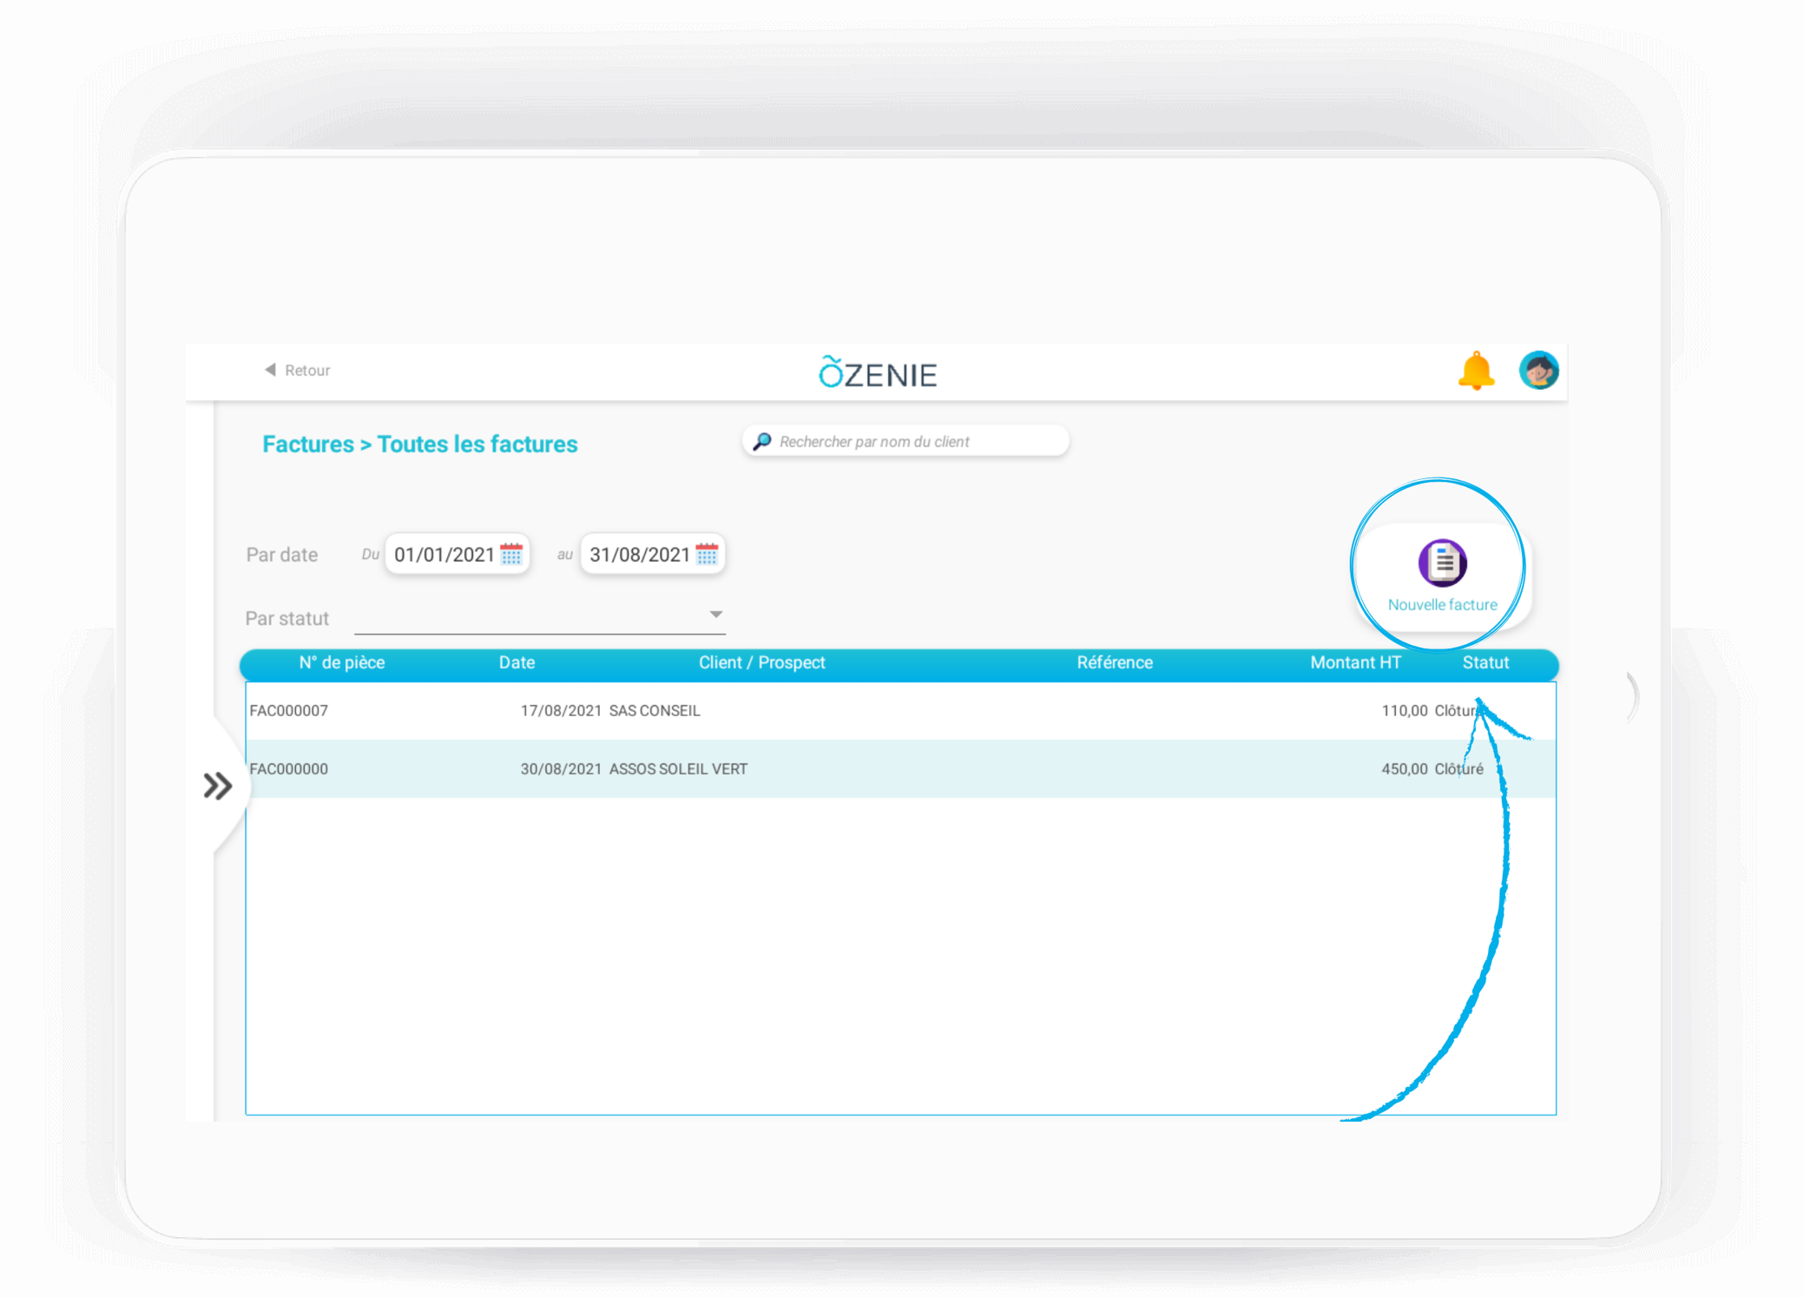
Task: Sort by Référence column header
Action: [x=1115, y=662]
